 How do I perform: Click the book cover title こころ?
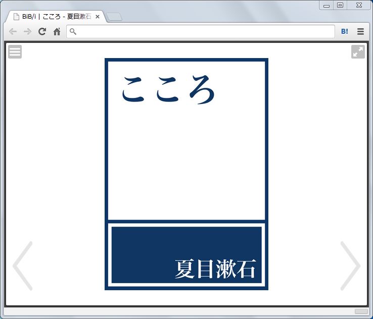[169, 90]
